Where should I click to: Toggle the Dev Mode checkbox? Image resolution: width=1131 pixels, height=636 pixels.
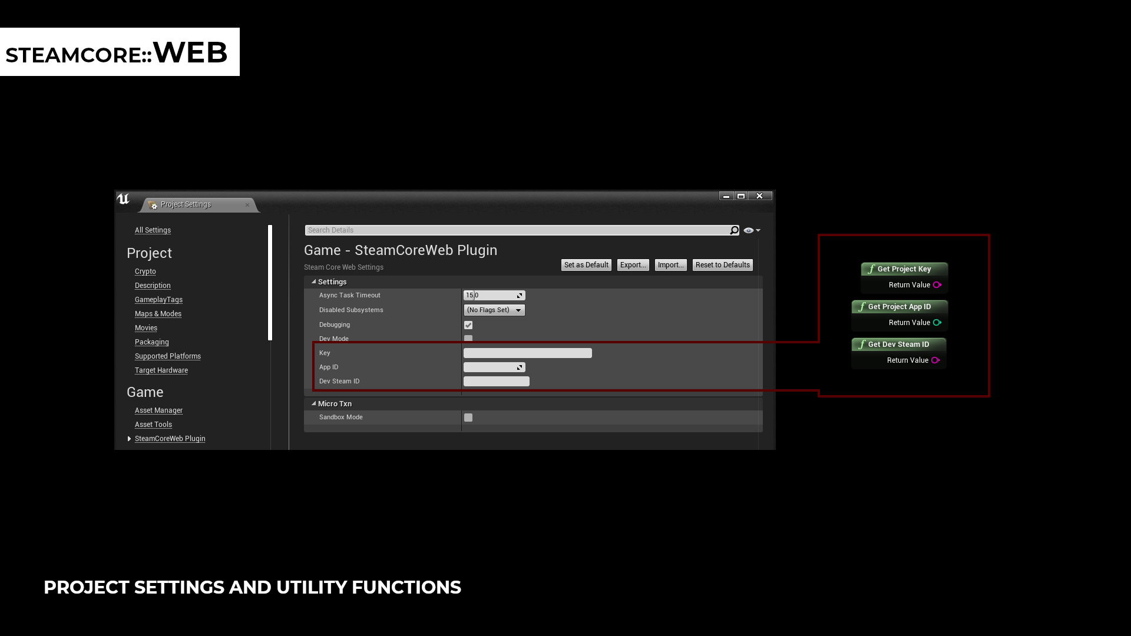[468, 339]
